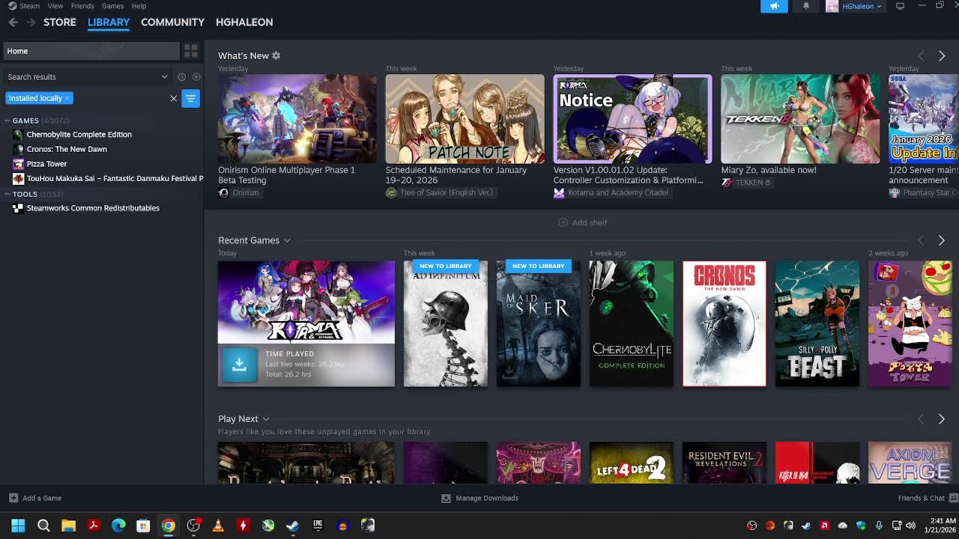959x539 pixels.
Task: Click the HGhaleon profile avatar
Action: (x=832, y=6)
